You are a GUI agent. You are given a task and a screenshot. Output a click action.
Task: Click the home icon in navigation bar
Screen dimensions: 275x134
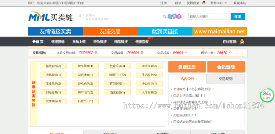[x=34, y=42]
